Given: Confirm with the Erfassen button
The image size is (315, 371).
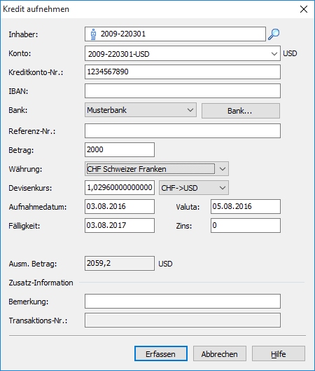Looking at the screenshot, I should pos(161,353).
